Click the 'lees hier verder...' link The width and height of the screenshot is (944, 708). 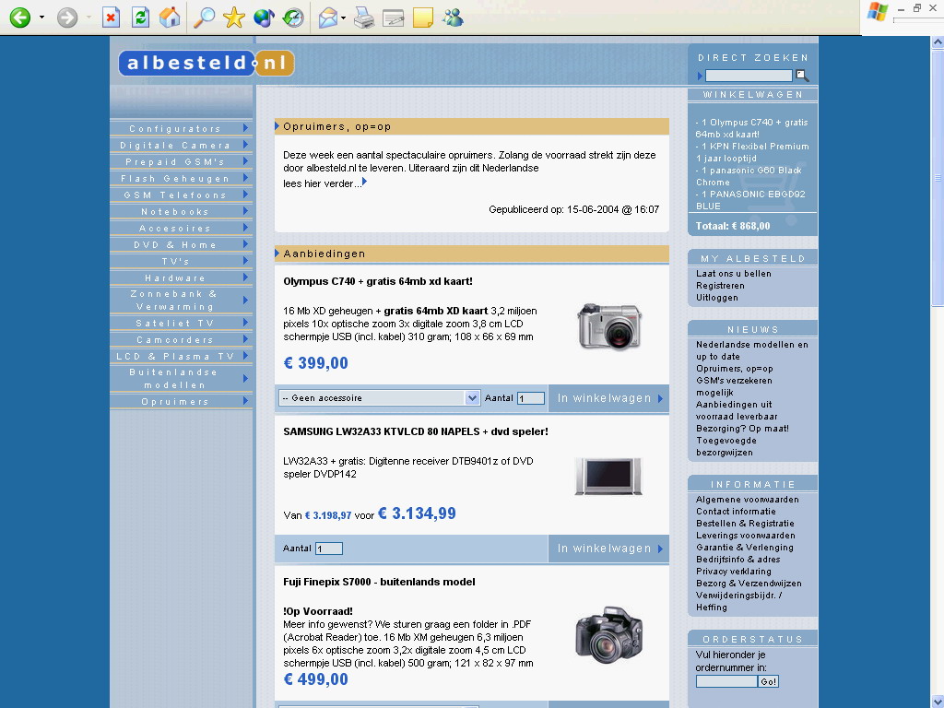click(323, 183)
